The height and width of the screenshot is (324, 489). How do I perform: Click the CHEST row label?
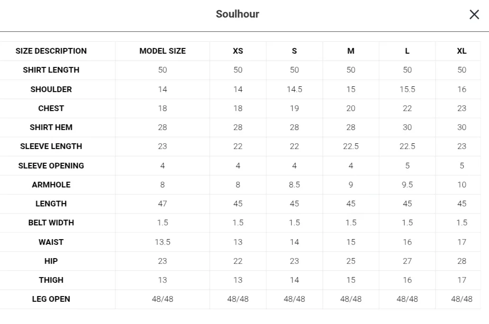pyautogui.click(x=51, y=108)
